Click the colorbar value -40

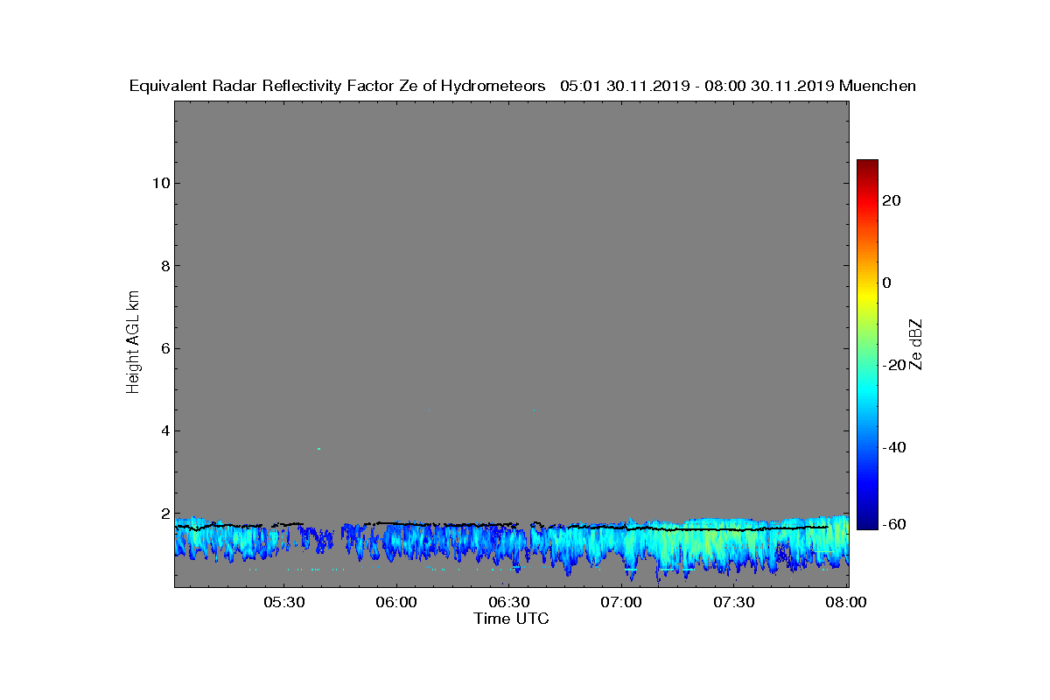[893, 447]
